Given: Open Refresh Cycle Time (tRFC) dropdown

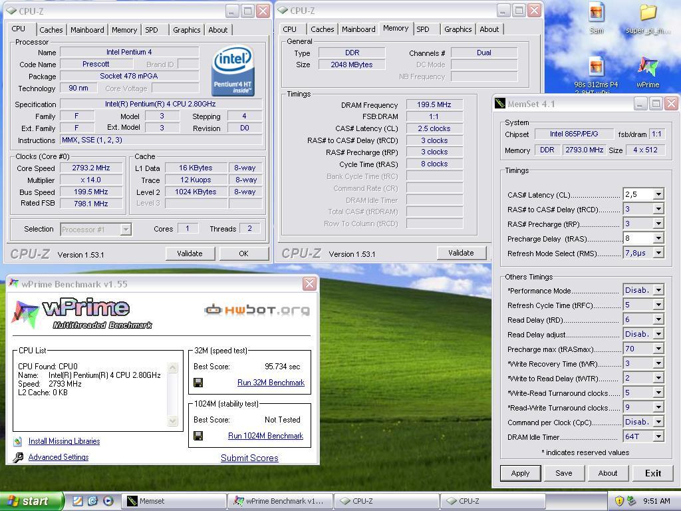Looking at the screenshot, I should click(x=658, y=305).
